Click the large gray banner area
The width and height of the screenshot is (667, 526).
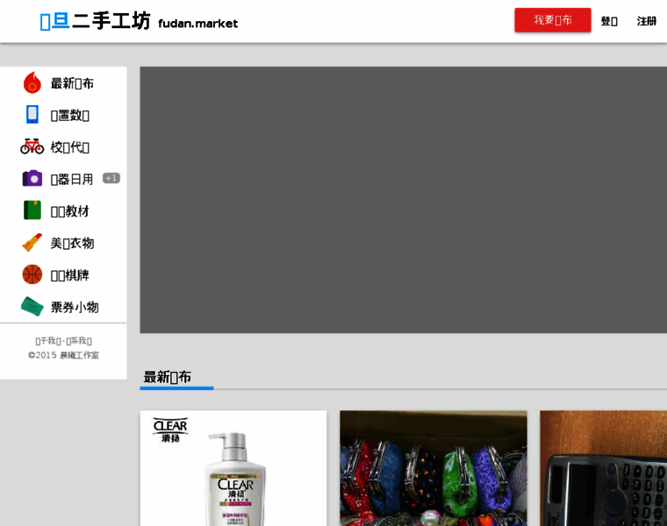tap(403, 200)
